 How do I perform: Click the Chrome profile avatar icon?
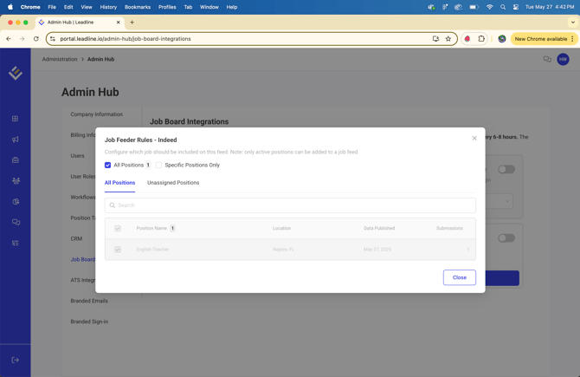502,38
